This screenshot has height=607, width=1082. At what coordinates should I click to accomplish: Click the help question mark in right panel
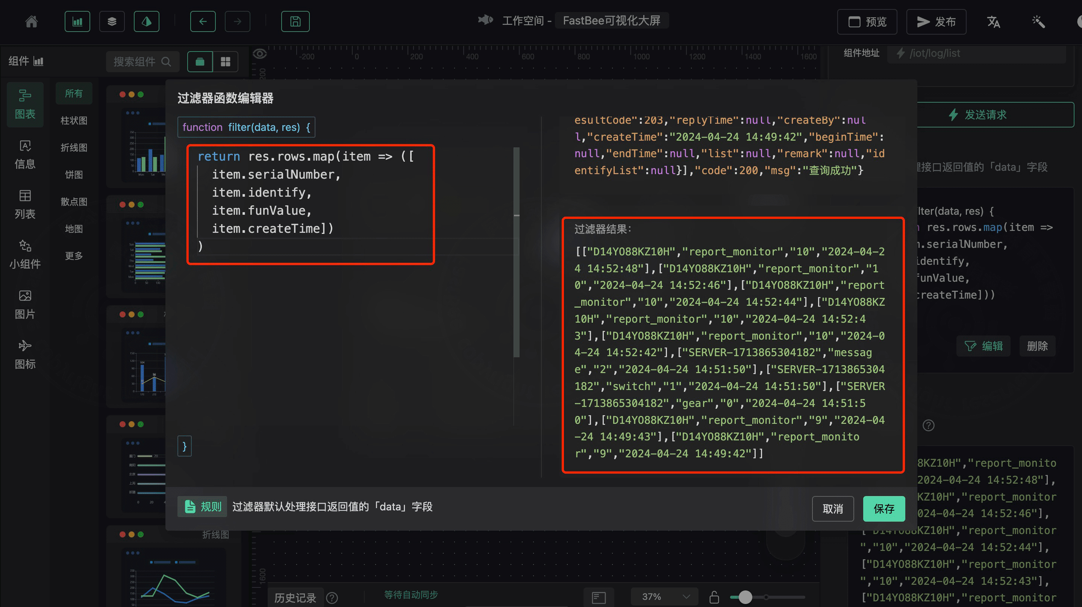(928, 425)
